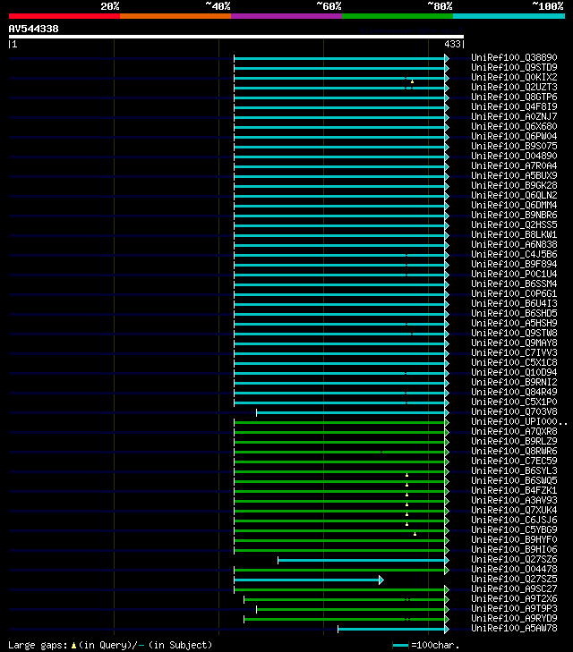This screenshot has width=573, height=652.
Task: Select the UniRef100_Q6QLN2 label
Action: click(514, 196)
